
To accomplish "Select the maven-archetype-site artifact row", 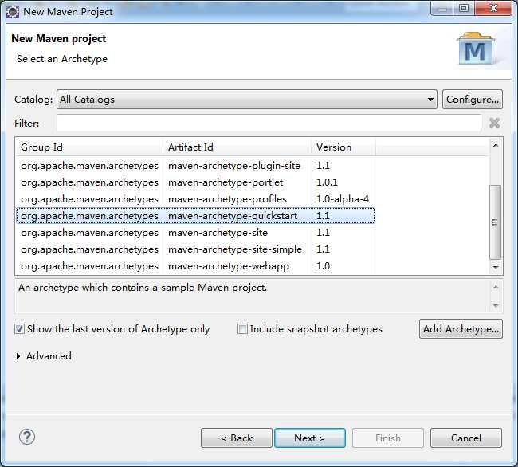I will [x=195, y=233].
